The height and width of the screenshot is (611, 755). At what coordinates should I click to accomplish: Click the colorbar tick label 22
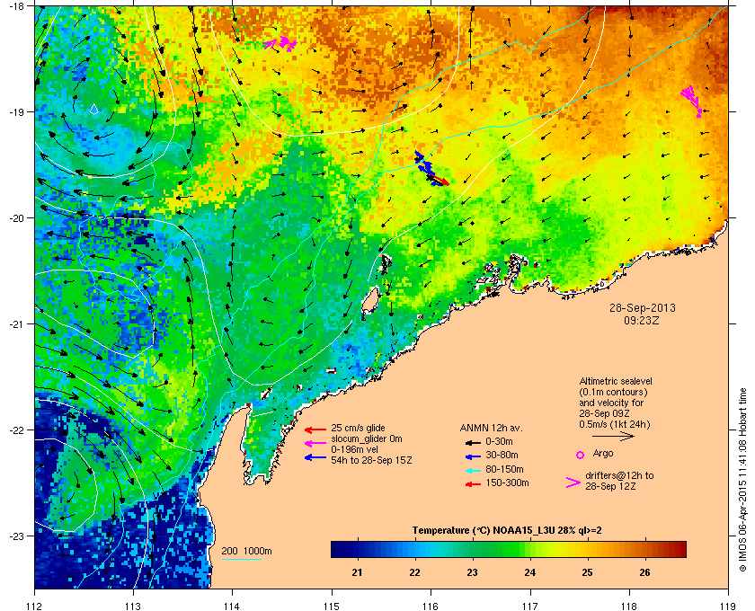pyautogui.click(x=414, y=572)
